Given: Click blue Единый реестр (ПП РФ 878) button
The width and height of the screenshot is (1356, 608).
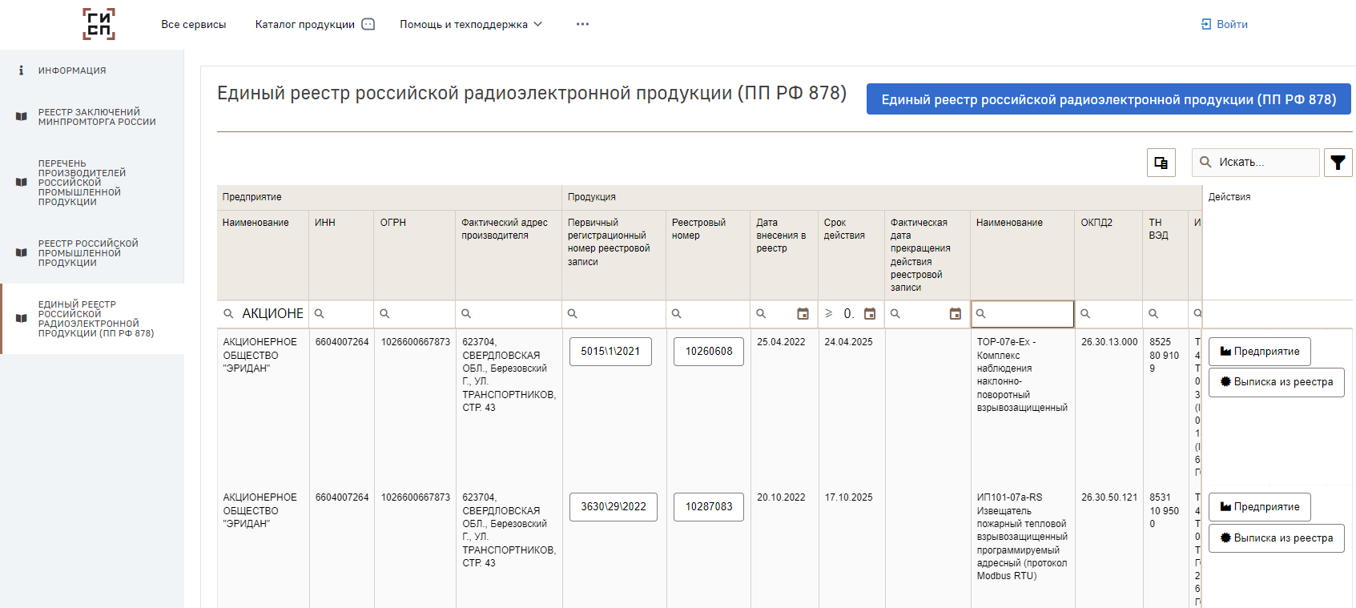Looking at the screenshot, I should click(1109, 99).
